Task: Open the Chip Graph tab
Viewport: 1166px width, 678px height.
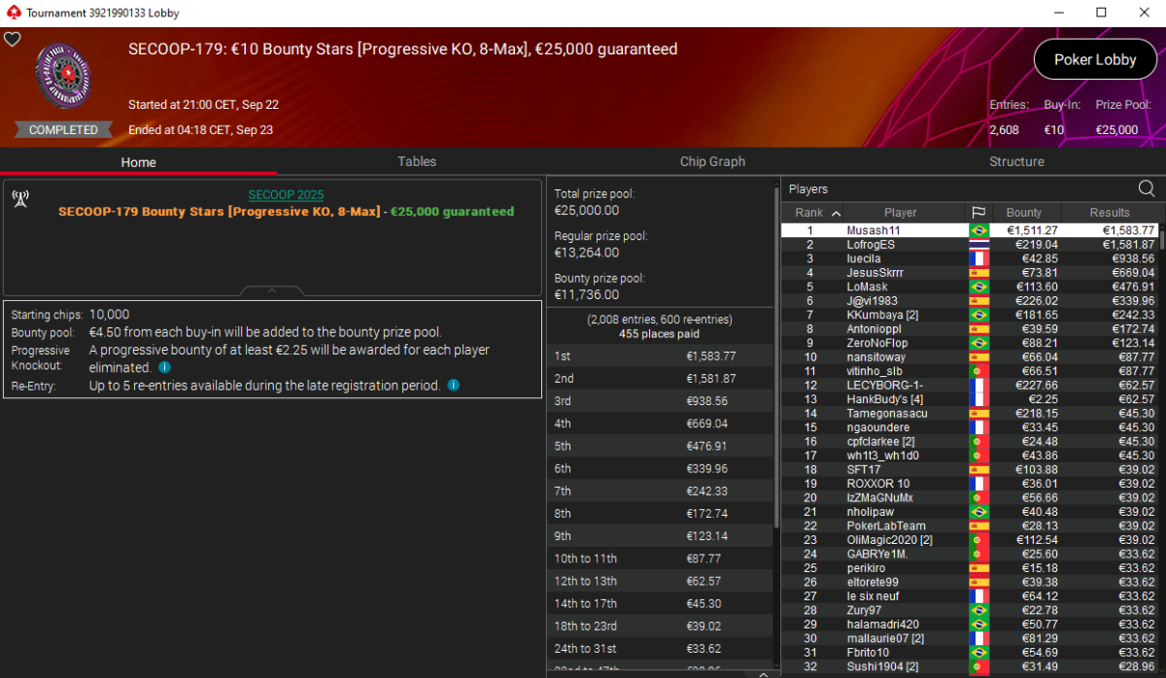Action: click(712, 161)
